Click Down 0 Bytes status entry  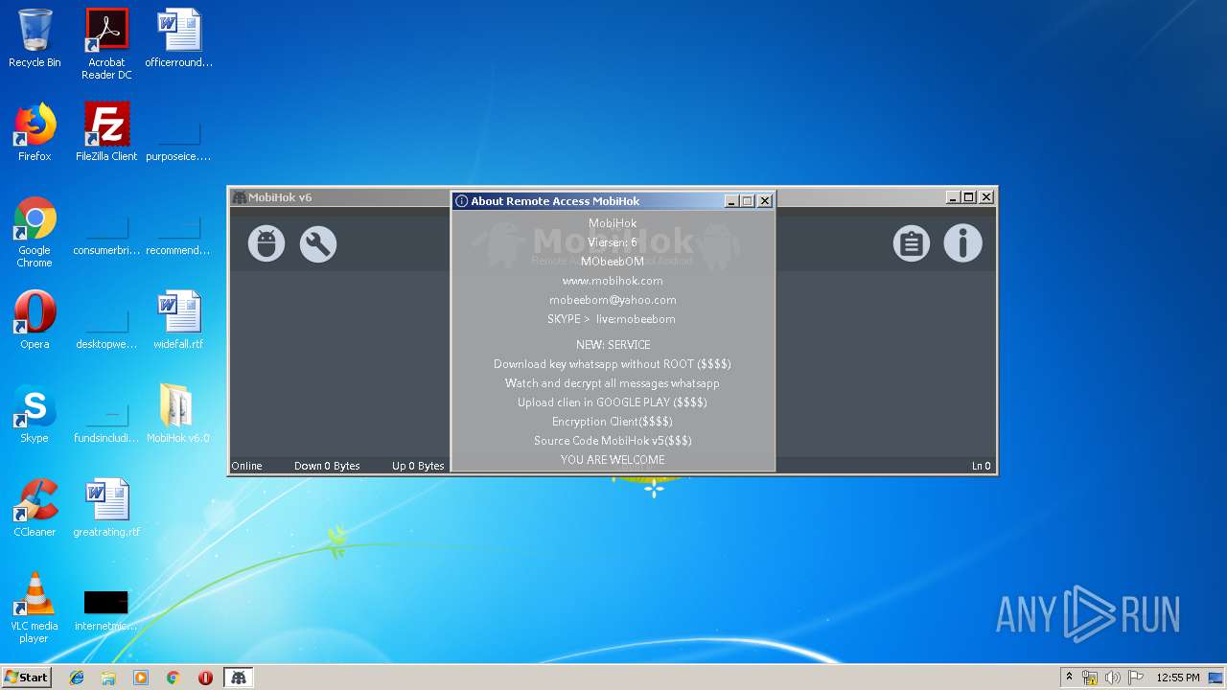[x=327, y=466]
